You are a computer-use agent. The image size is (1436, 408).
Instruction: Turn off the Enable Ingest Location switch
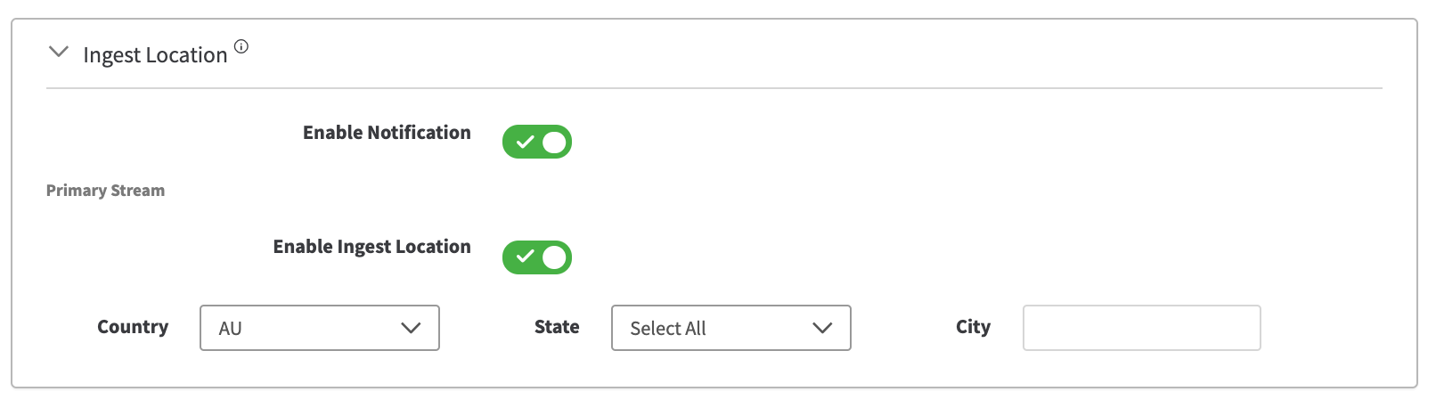click(x=536, y=257)
